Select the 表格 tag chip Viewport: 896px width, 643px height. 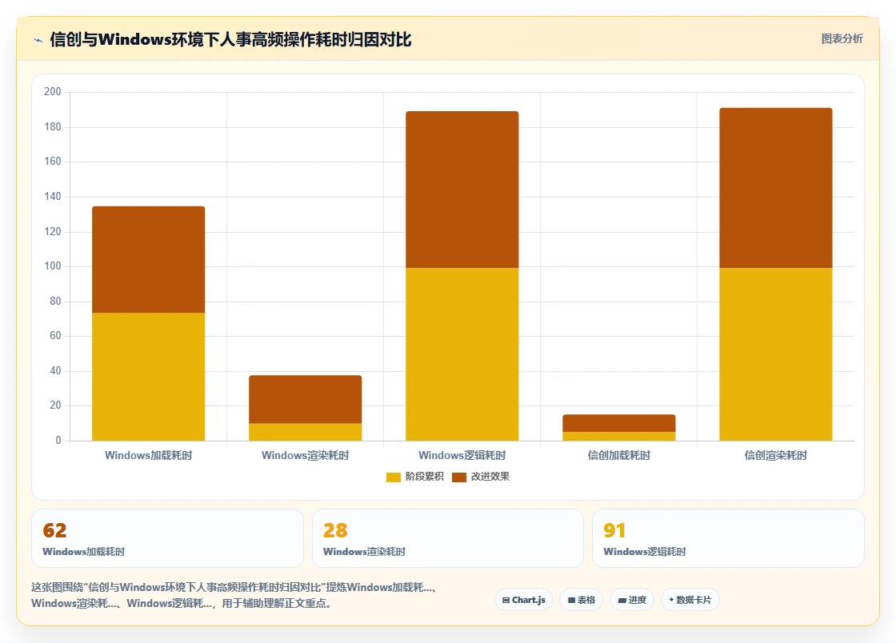tap(581, 600)
